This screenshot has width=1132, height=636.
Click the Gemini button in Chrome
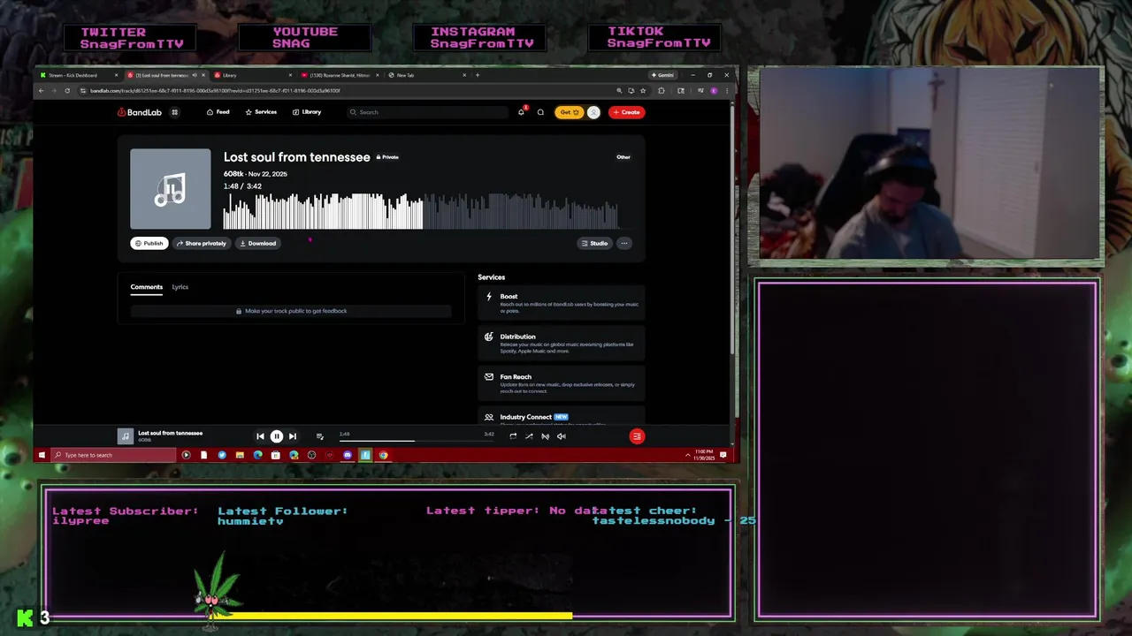(x=663, y=75)
